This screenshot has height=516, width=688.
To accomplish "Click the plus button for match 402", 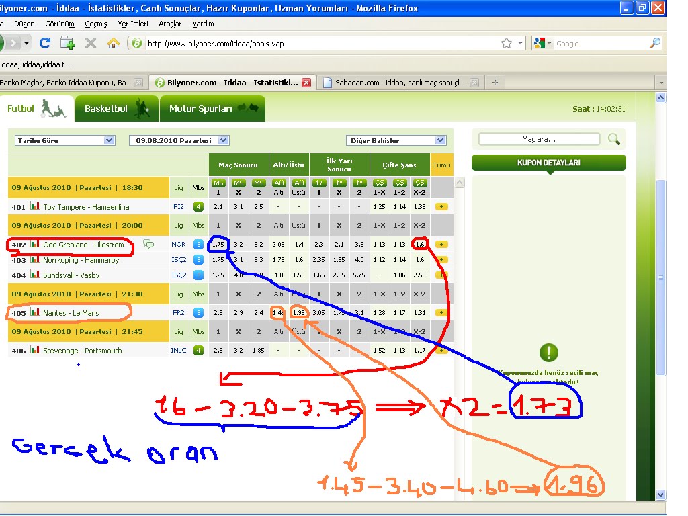I will 441,245.
